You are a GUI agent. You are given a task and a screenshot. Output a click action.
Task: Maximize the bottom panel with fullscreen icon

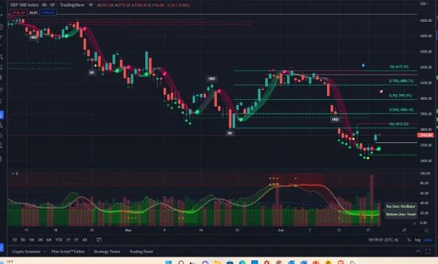428,252
